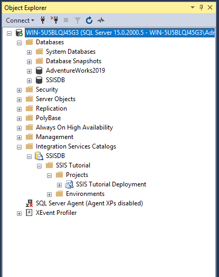Click SQL Server Agent disabled icon

click(x=29, y=203)
